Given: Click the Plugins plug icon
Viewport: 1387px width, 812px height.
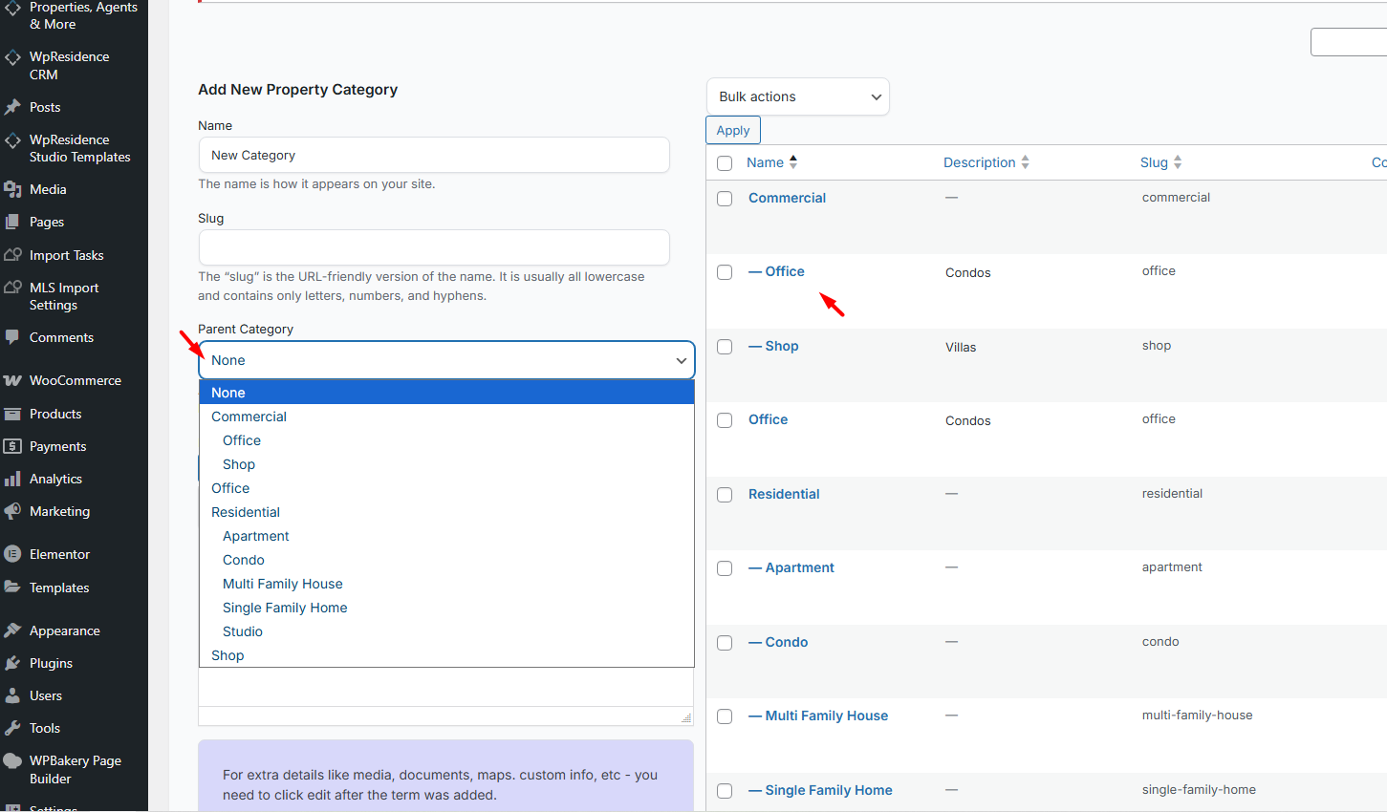Looking at the screenshot, I should tap(12, 663).
